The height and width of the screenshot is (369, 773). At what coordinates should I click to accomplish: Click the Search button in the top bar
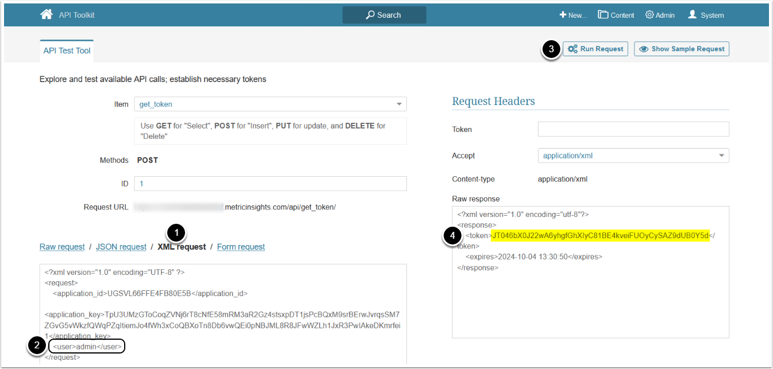point(384,15)
